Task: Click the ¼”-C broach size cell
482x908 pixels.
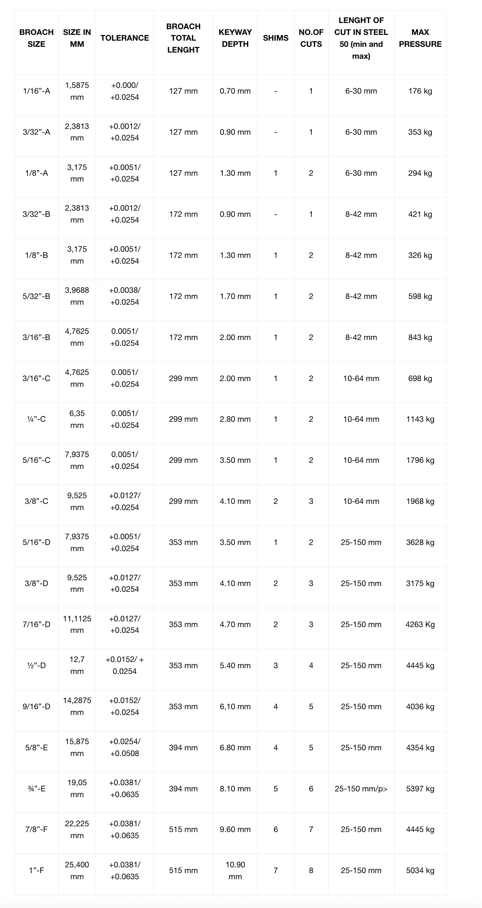Action: click(37, 419)
